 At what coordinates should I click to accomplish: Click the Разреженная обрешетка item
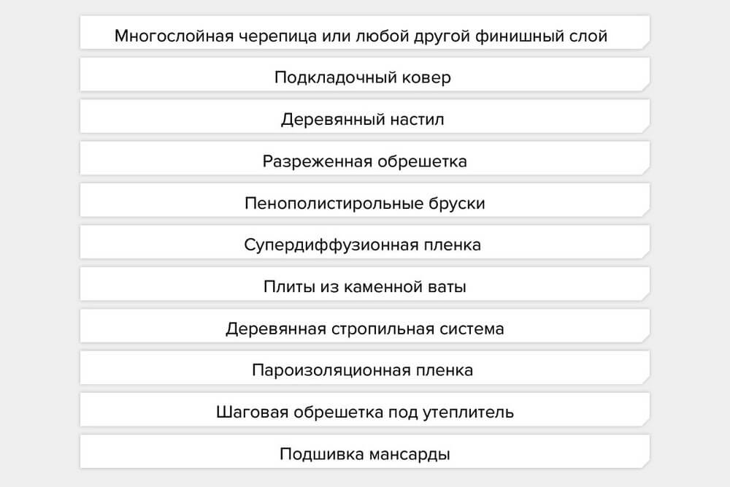click(x=364, y=161)
